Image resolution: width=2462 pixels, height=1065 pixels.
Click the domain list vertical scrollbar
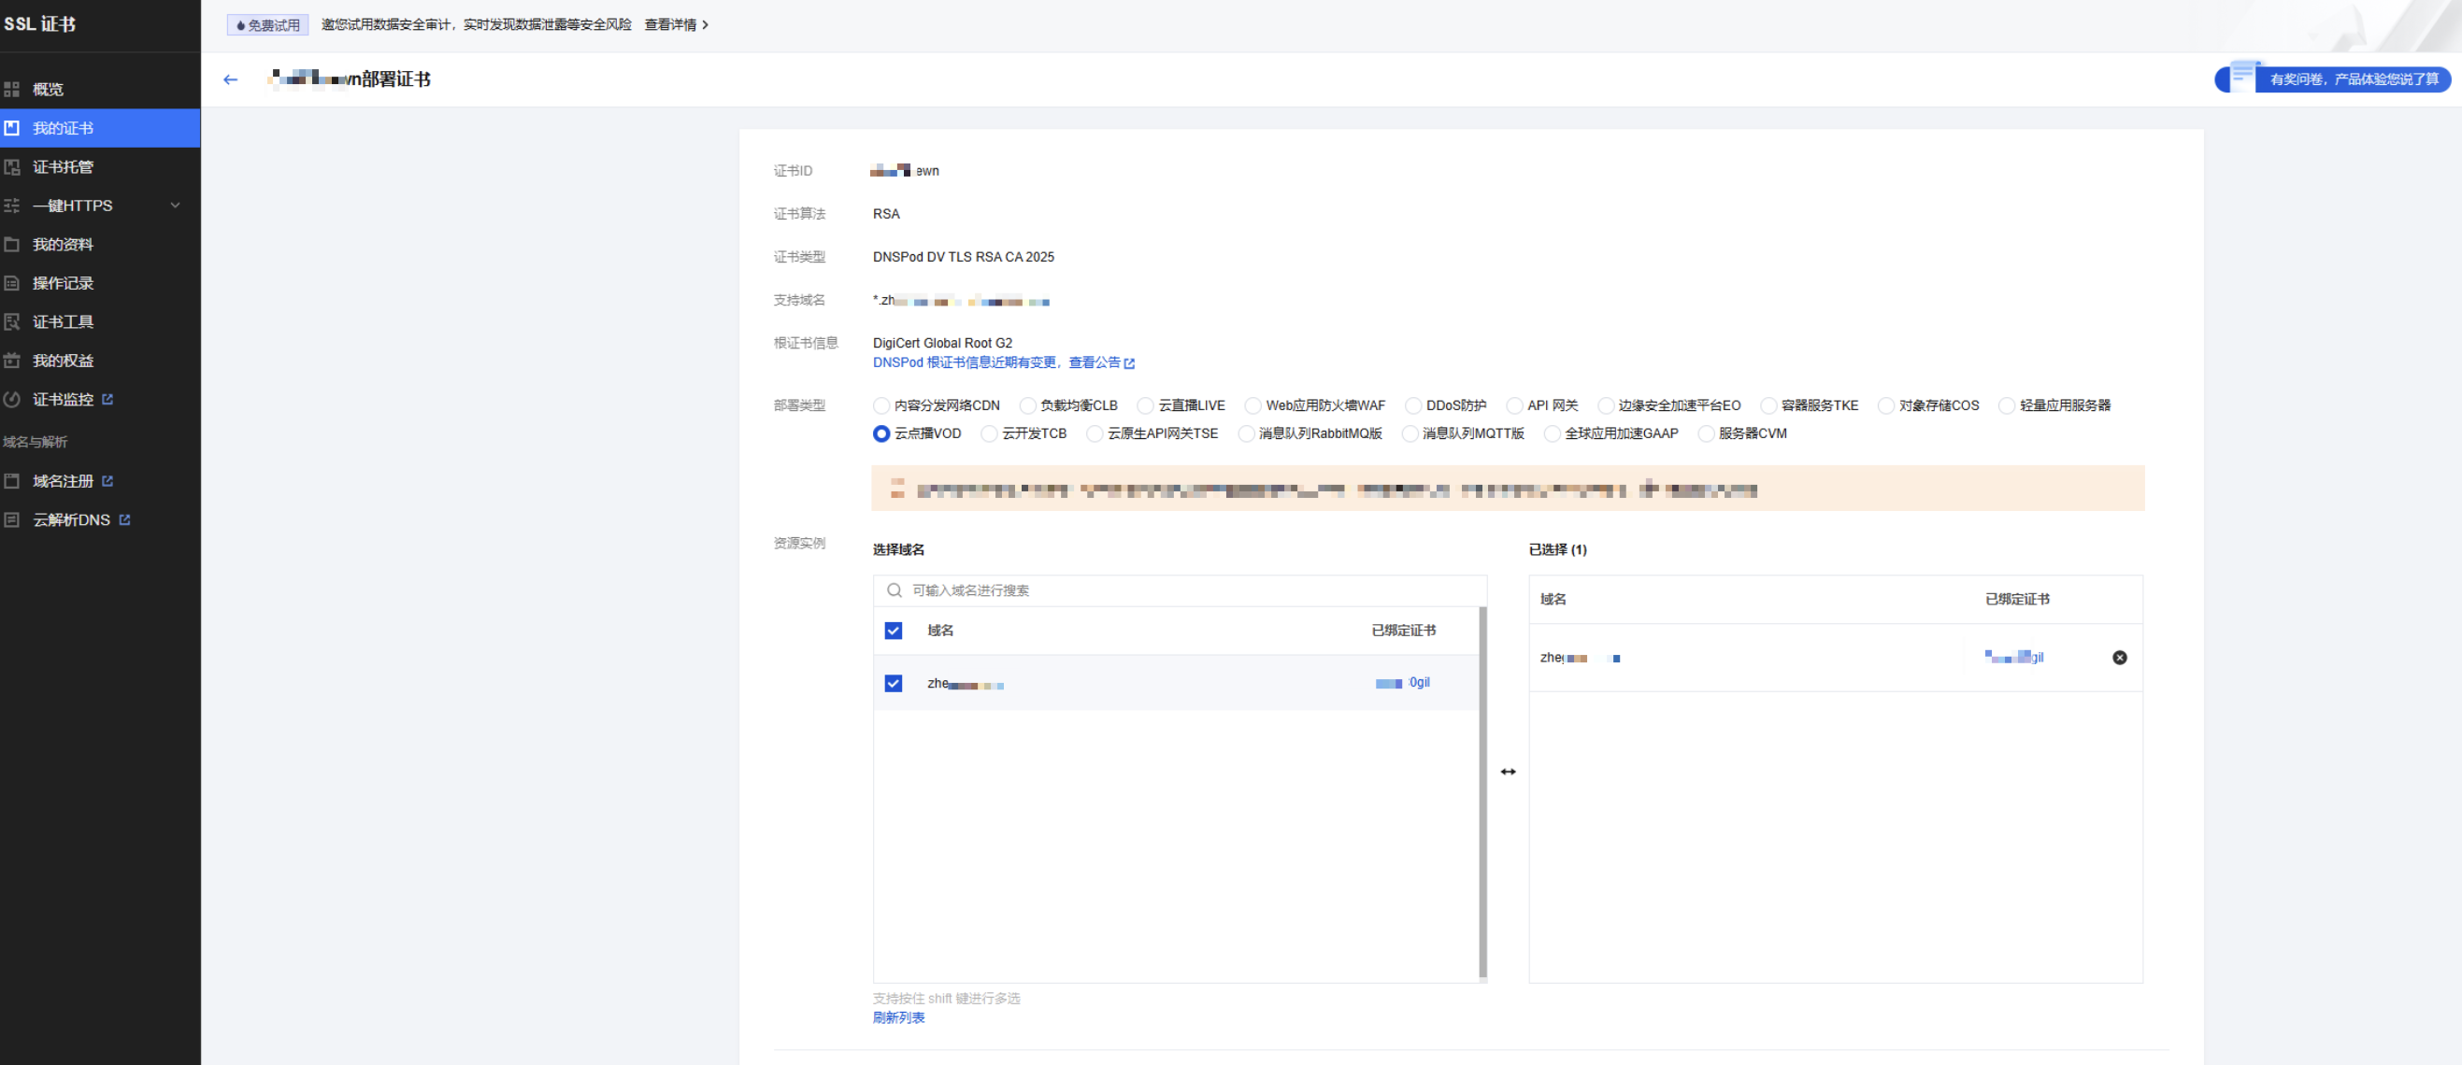click(1482, 793)
